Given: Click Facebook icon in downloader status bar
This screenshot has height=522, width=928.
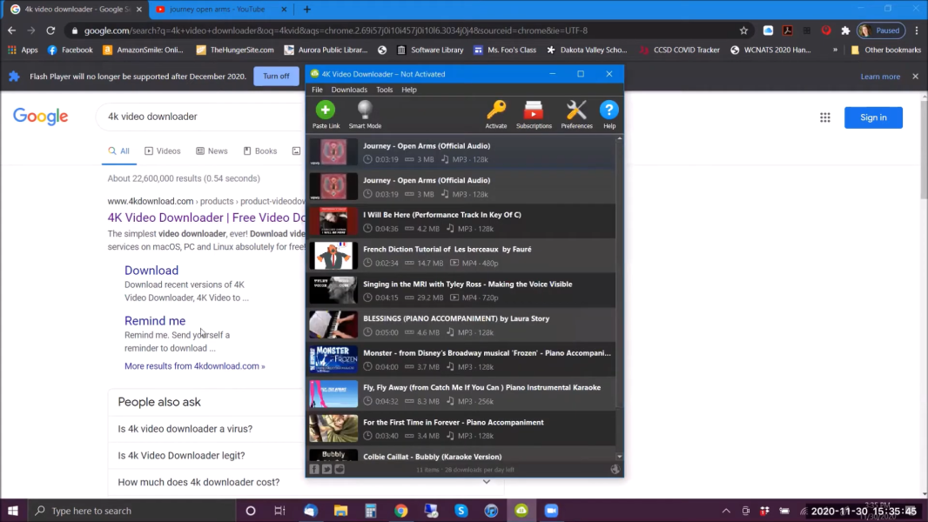Looking at the screenshot, I should pos(314,470).
